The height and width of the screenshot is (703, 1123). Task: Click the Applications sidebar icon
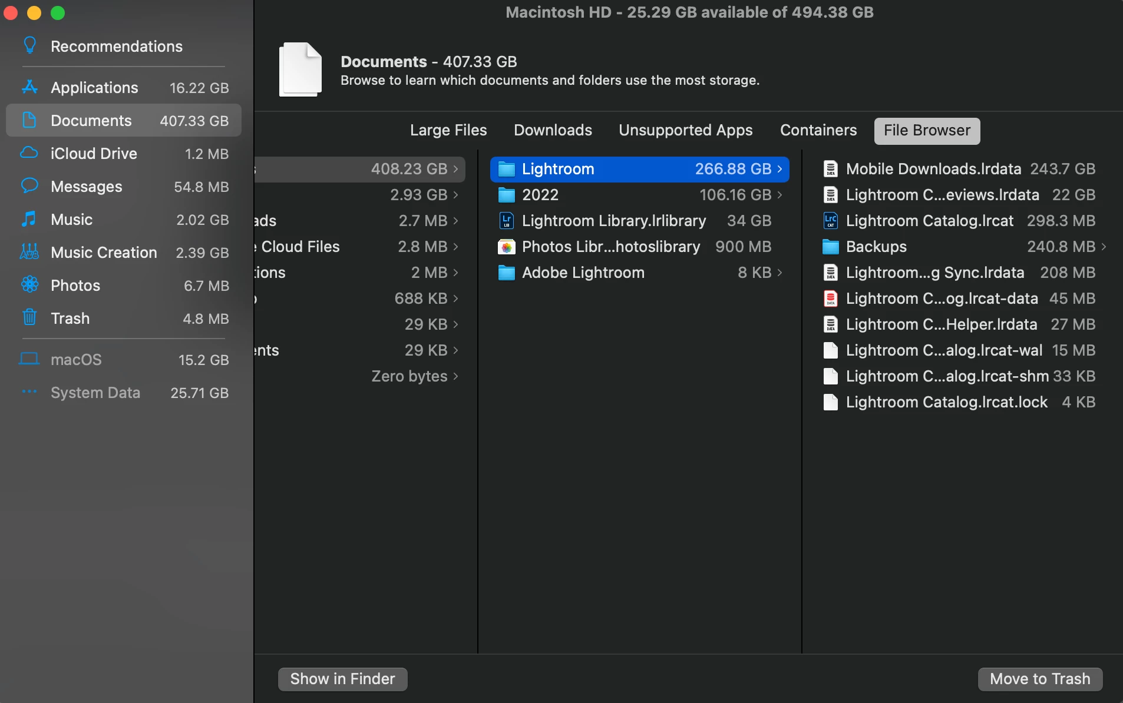click(29, 87)
